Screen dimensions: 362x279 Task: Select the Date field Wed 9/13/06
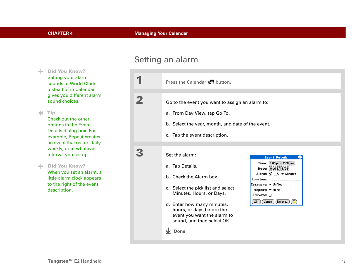tap(279, 168)
